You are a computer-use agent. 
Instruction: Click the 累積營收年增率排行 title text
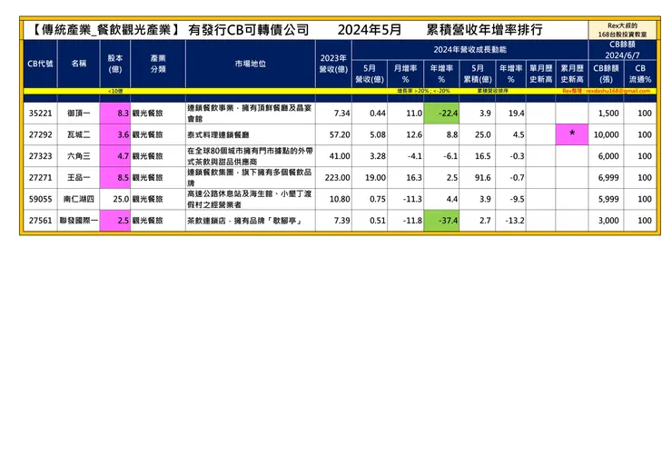point(484,30)
